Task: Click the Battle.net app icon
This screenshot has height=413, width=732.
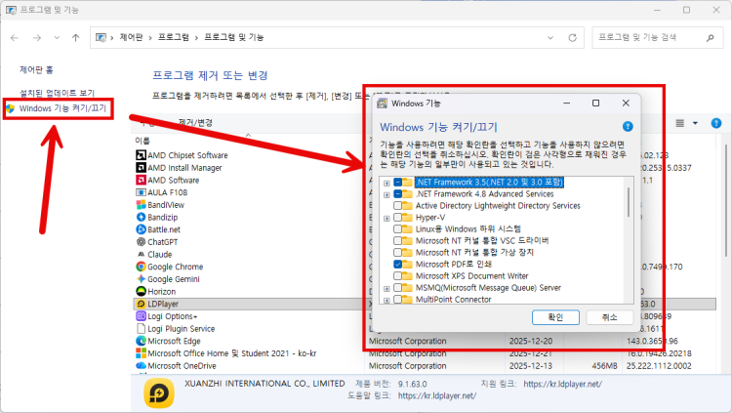Action: tap(141, 229)
